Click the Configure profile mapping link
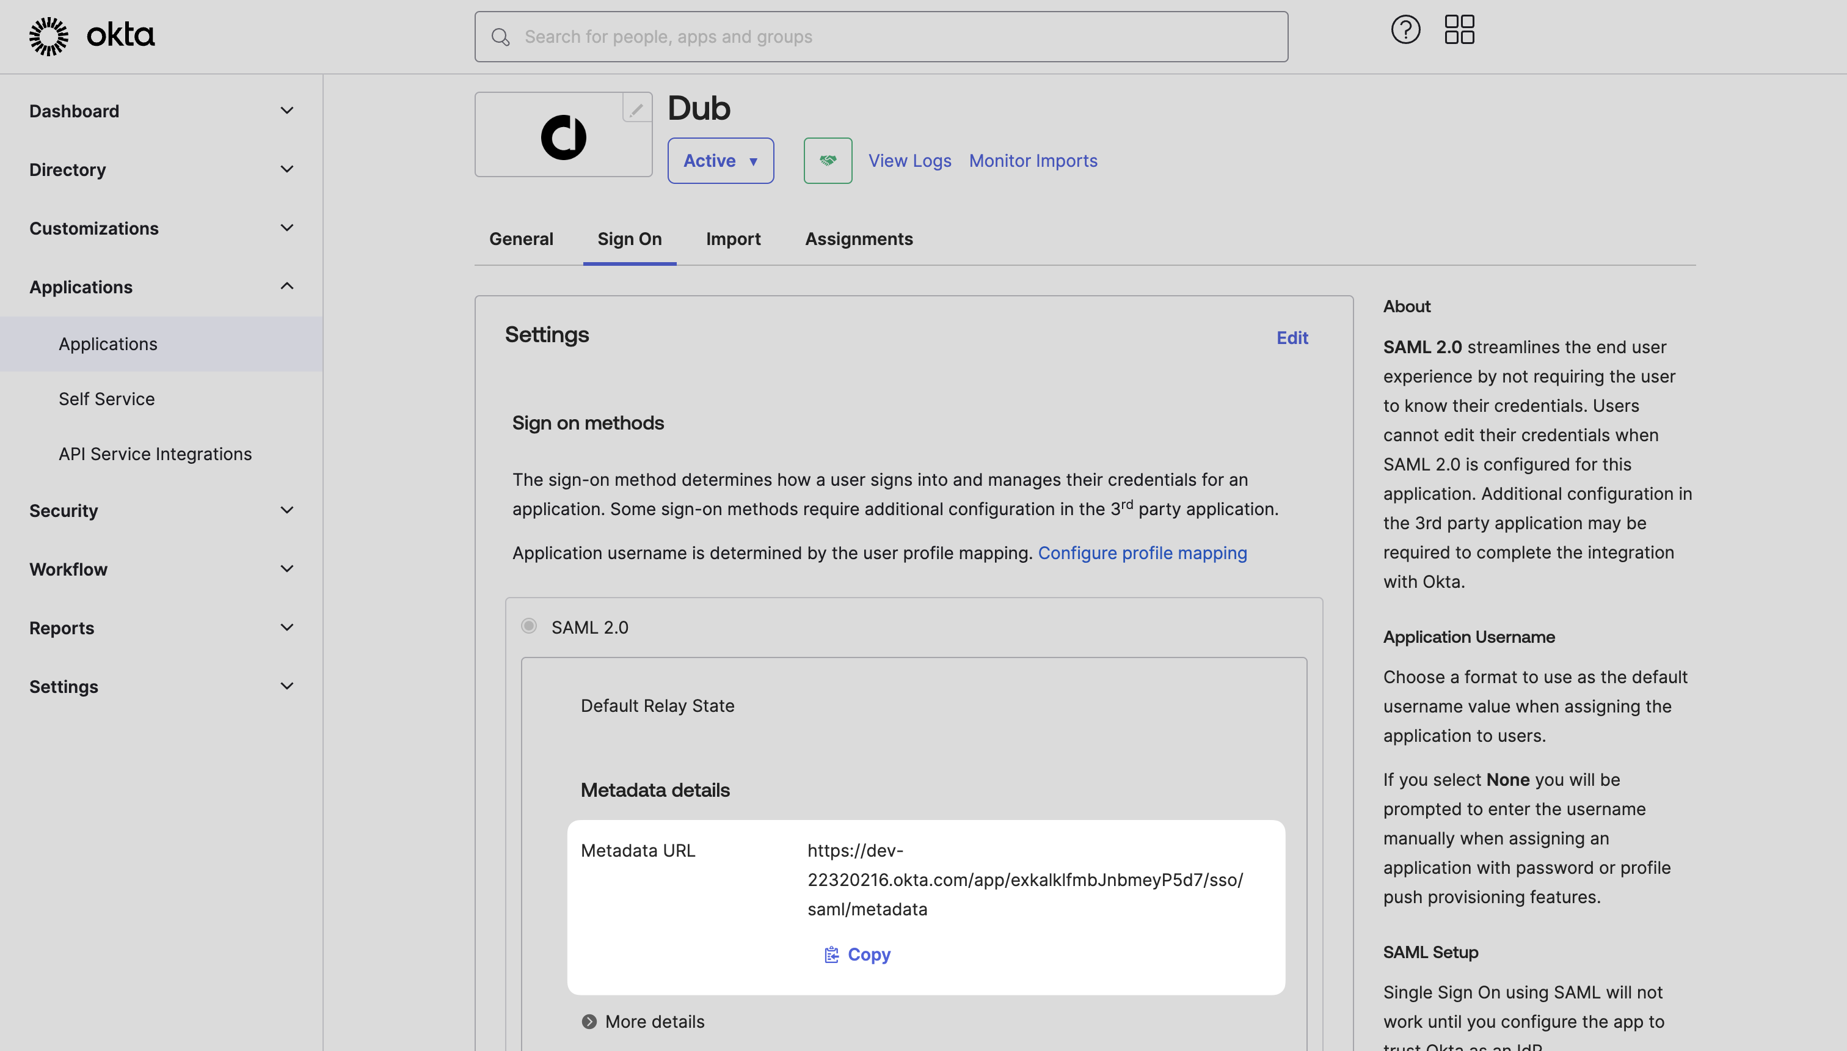The image size is (1847, 1051). pos(1142,554)
